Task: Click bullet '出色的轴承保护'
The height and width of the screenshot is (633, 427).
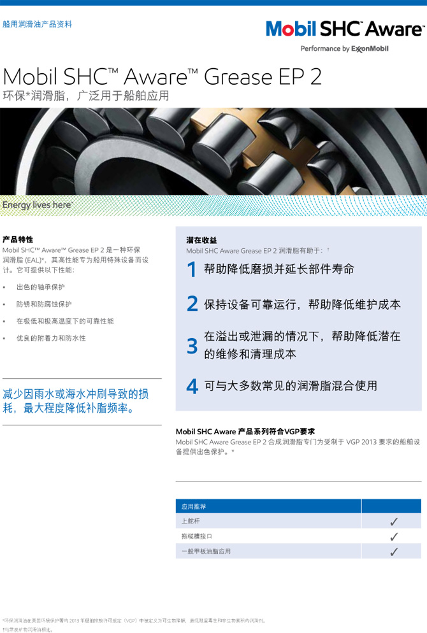Action: 40,287
